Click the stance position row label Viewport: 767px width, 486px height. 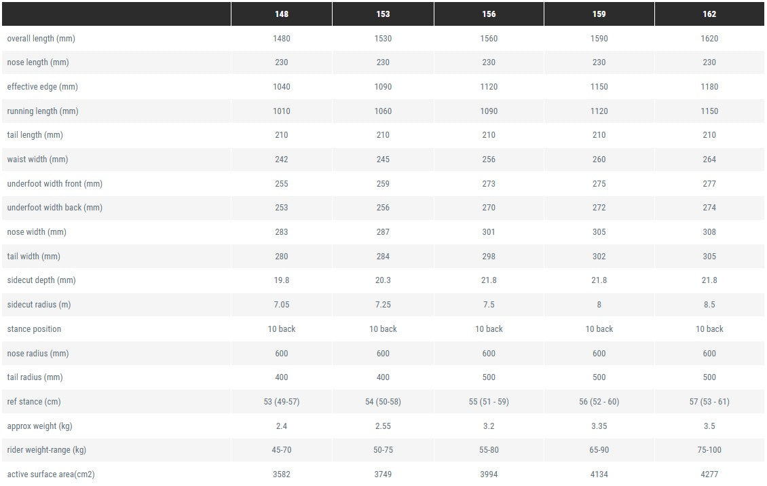[x=34, y=329]
